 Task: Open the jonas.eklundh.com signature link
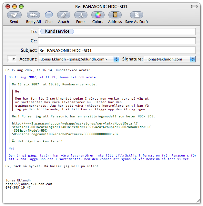coord(29,184)
